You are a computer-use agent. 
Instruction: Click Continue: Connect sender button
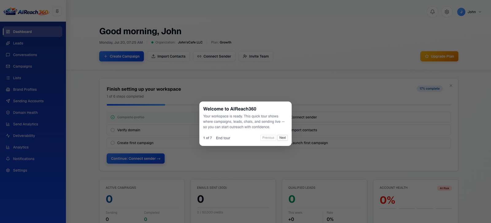[x=136, y=158]
